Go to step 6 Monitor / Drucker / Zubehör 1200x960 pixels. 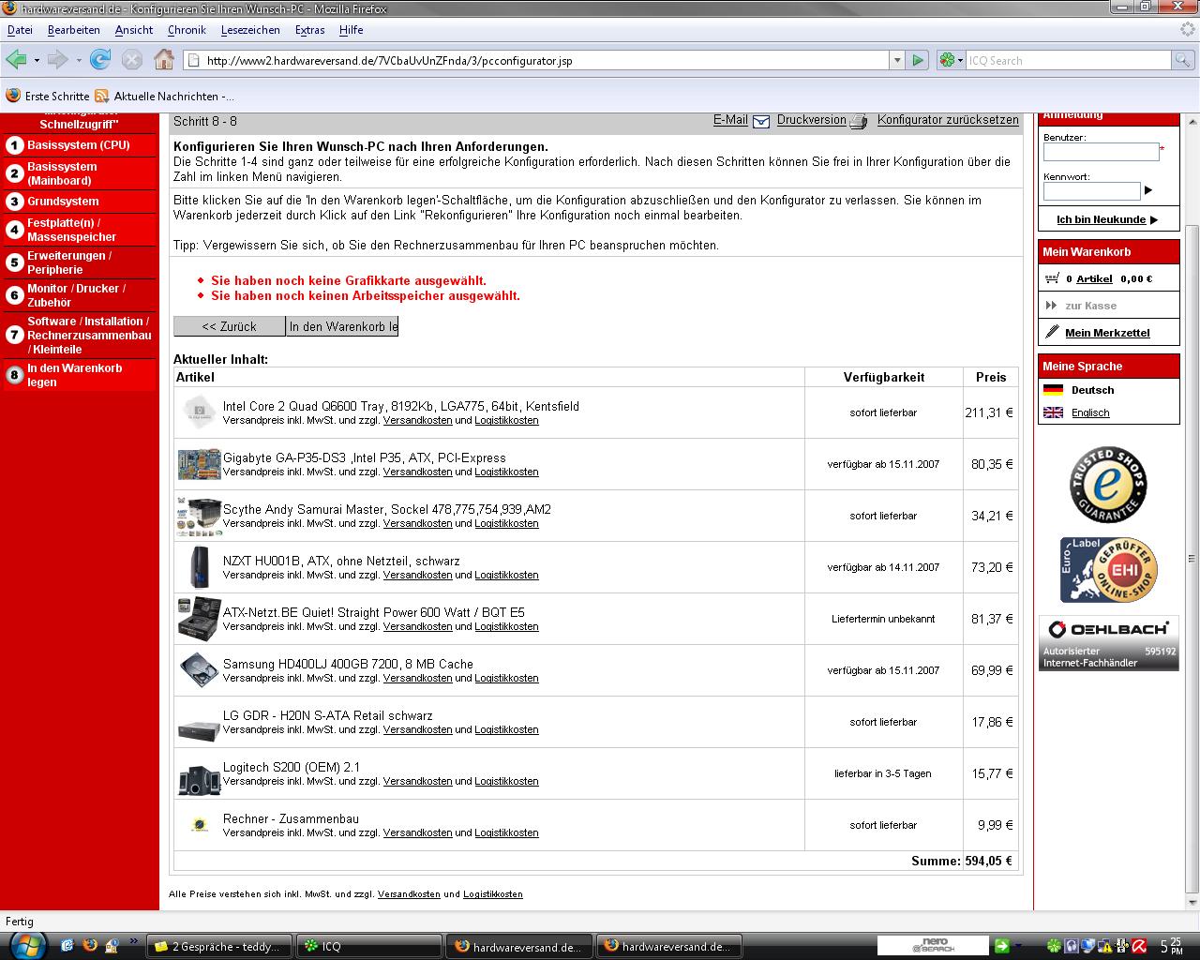[x=79, y=295]
